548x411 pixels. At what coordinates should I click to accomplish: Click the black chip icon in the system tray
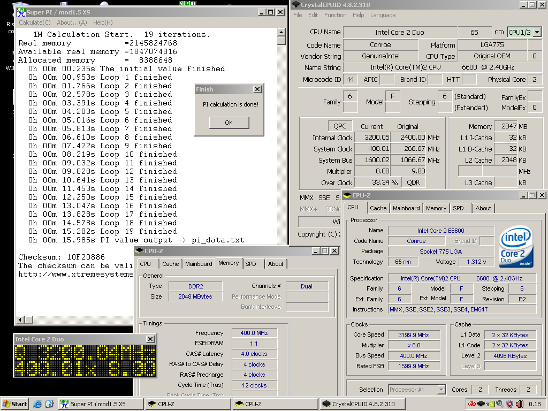pos(481,404)
